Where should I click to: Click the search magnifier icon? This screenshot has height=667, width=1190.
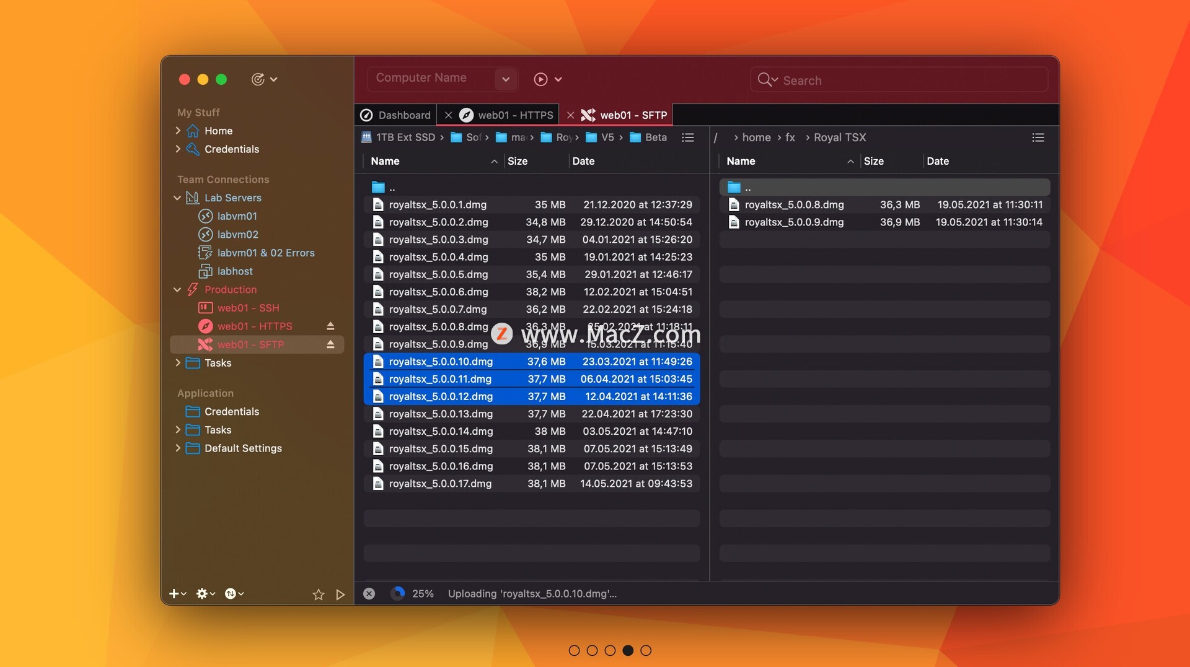tap(766, 80)
